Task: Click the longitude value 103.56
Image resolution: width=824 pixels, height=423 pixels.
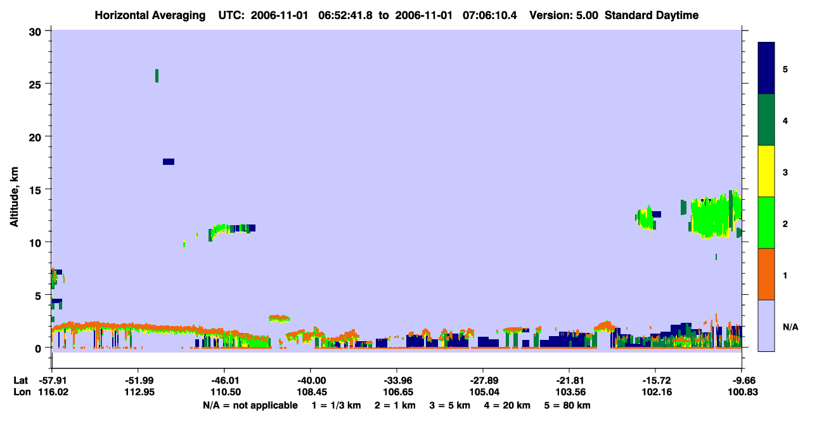Action: tap(569, 392)
